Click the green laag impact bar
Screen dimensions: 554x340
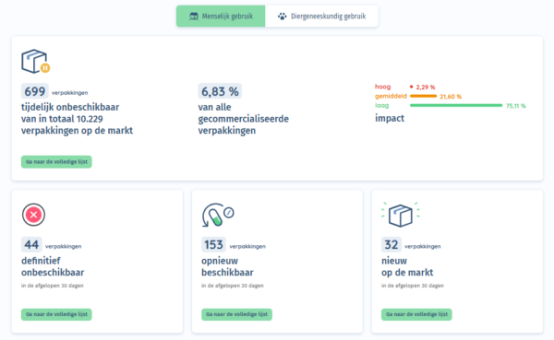456,105
